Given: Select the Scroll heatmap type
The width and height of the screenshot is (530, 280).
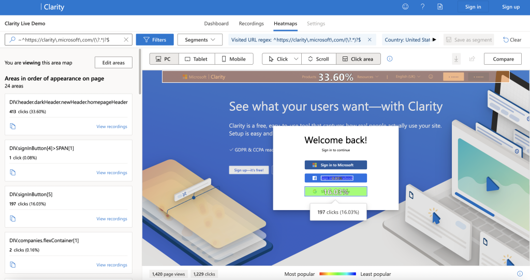Looking at the screenshot, I should [318, 59].
